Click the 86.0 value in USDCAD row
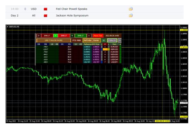Image resolution: width=194 pixels, height=129 pixels. (x=69, y=57)
